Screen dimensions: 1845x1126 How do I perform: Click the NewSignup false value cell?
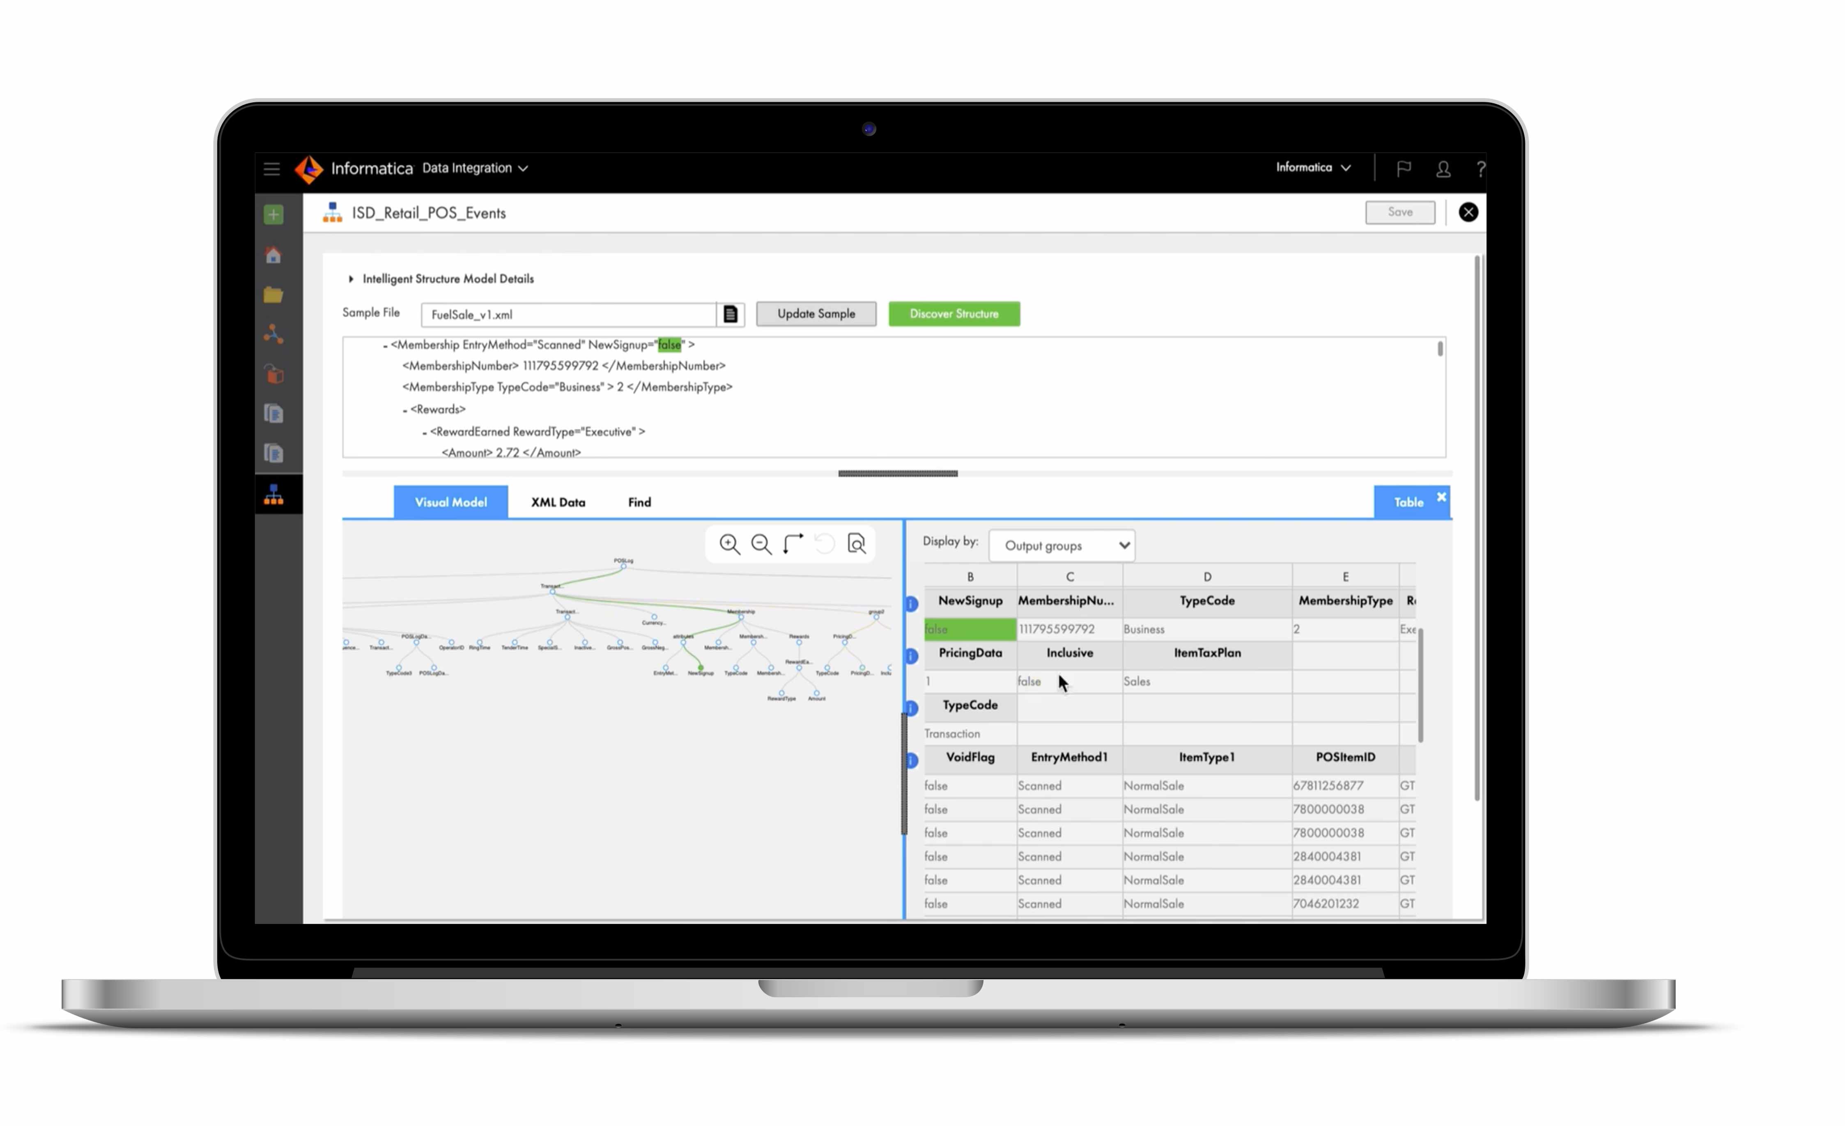pyautogui.click(x=969, y=628)
